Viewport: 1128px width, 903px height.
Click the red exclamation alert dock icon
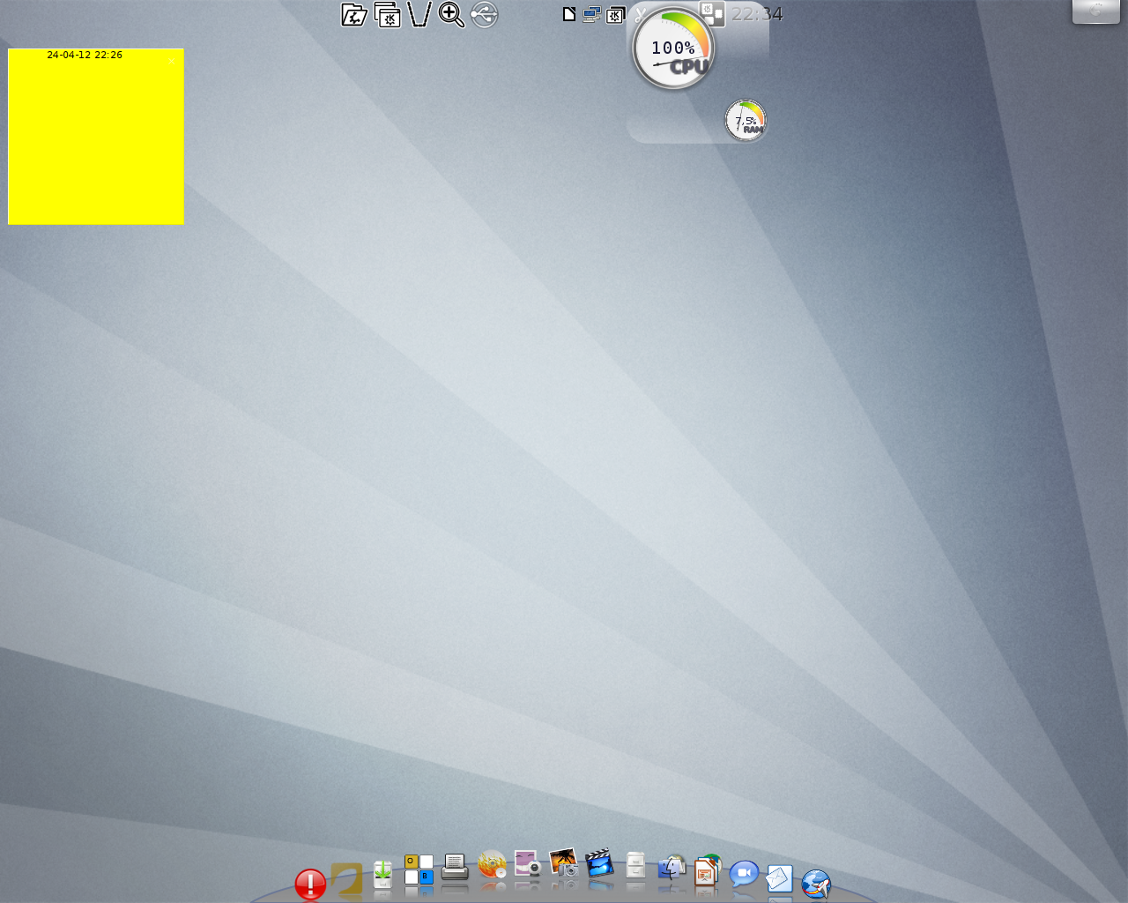click(x=310, y=884)
